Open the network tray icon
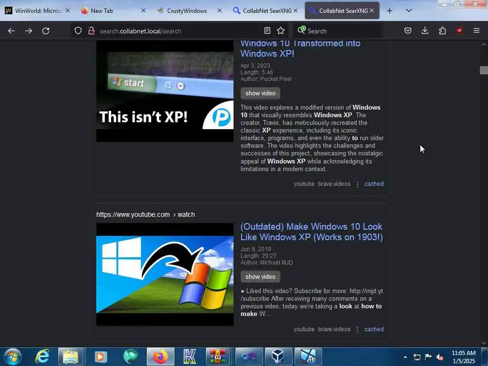This screenshot has width=488, height=366. pyautogui.click(x=417, y=357)
